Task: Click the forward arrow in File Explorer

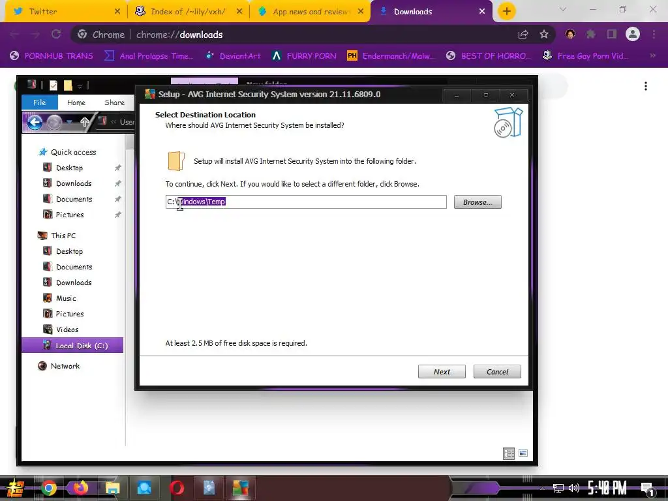Action: (55, 123)
